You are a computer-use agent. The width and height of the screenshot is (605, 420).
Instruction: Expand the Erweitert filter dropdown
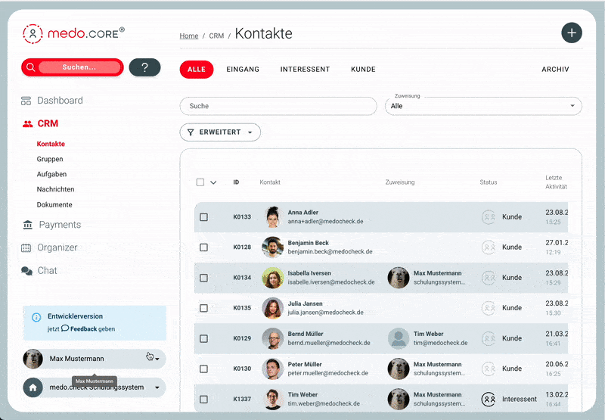220,132
